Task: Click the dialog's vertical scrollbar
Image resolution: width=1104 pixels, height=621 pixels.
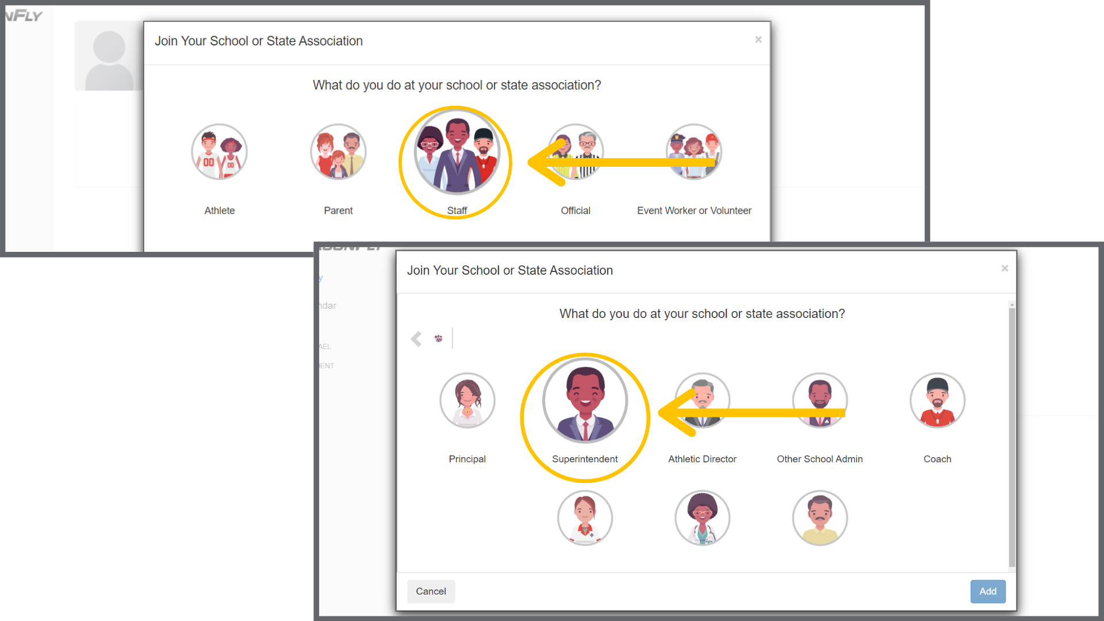Action: click(1012, 435)
